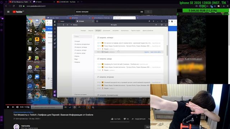Click the 22 апреля, среда heading in video
Viewport: 230px width, 129px height.
coord(104,59)
